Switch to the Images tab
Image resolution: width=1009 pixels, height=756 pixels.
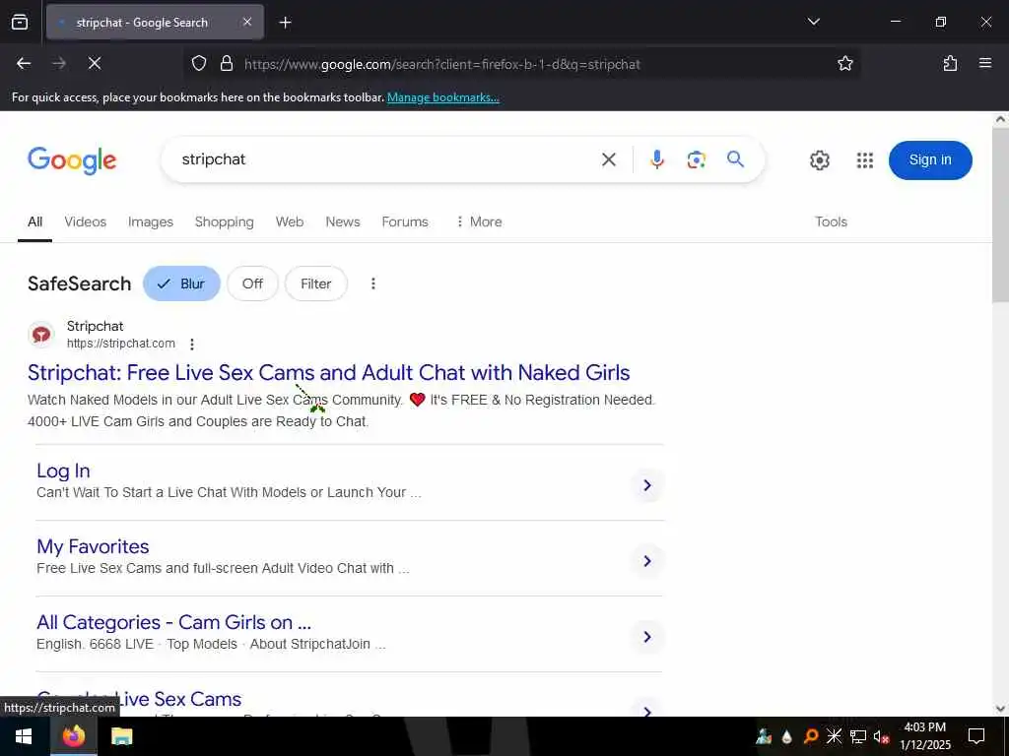coord(150,221)
